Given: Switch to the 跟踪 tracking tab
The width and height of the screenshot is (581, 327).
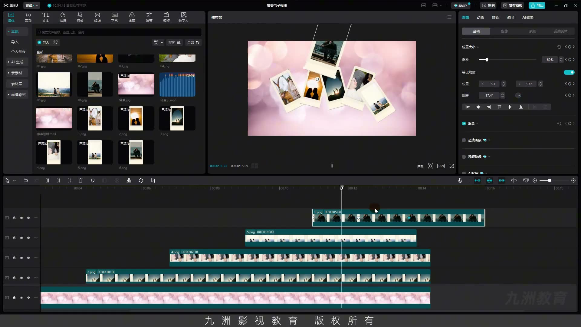Looking at the screenshot, I should point(495,17).
